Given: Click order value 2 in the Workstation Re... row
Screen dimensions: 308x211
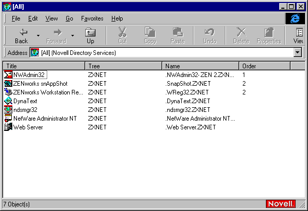Looking at the screenshot, I should pyautogui.click(x=244, y=92).
